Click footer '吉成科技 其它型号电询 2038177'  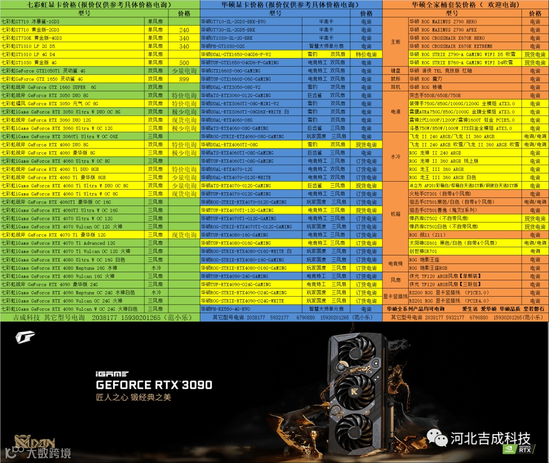102,317
